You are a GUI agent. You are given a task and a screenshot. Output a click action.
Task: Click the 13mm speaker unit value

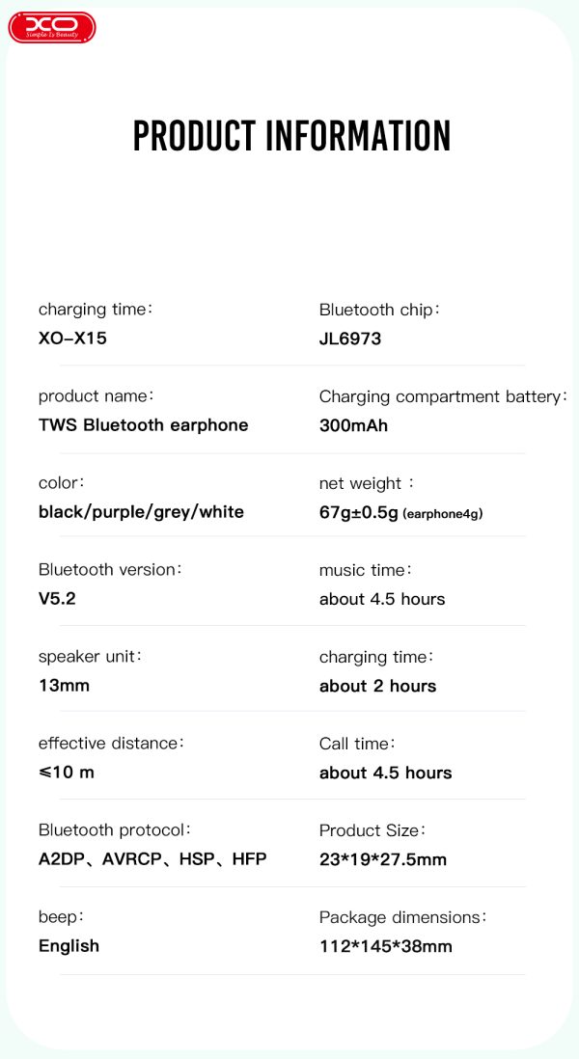(64, 686)
